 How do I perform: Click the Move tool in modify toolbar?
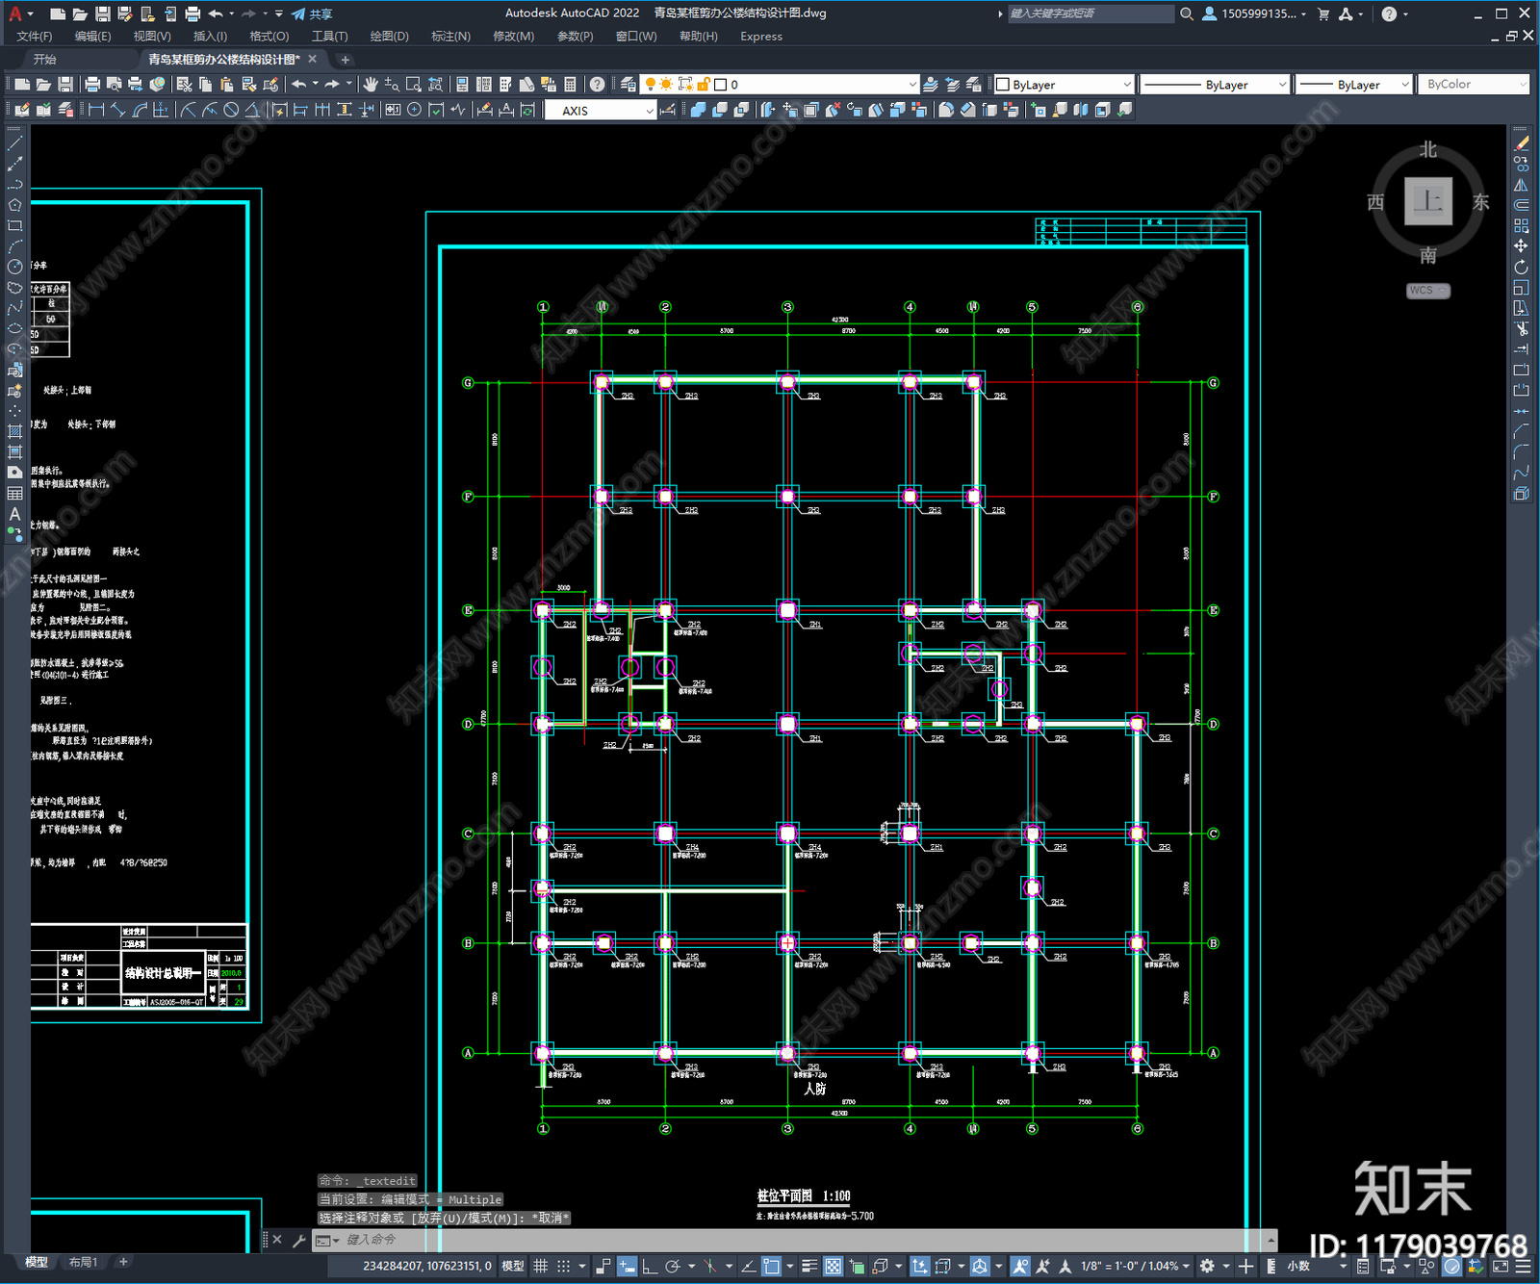[1521, 246]
